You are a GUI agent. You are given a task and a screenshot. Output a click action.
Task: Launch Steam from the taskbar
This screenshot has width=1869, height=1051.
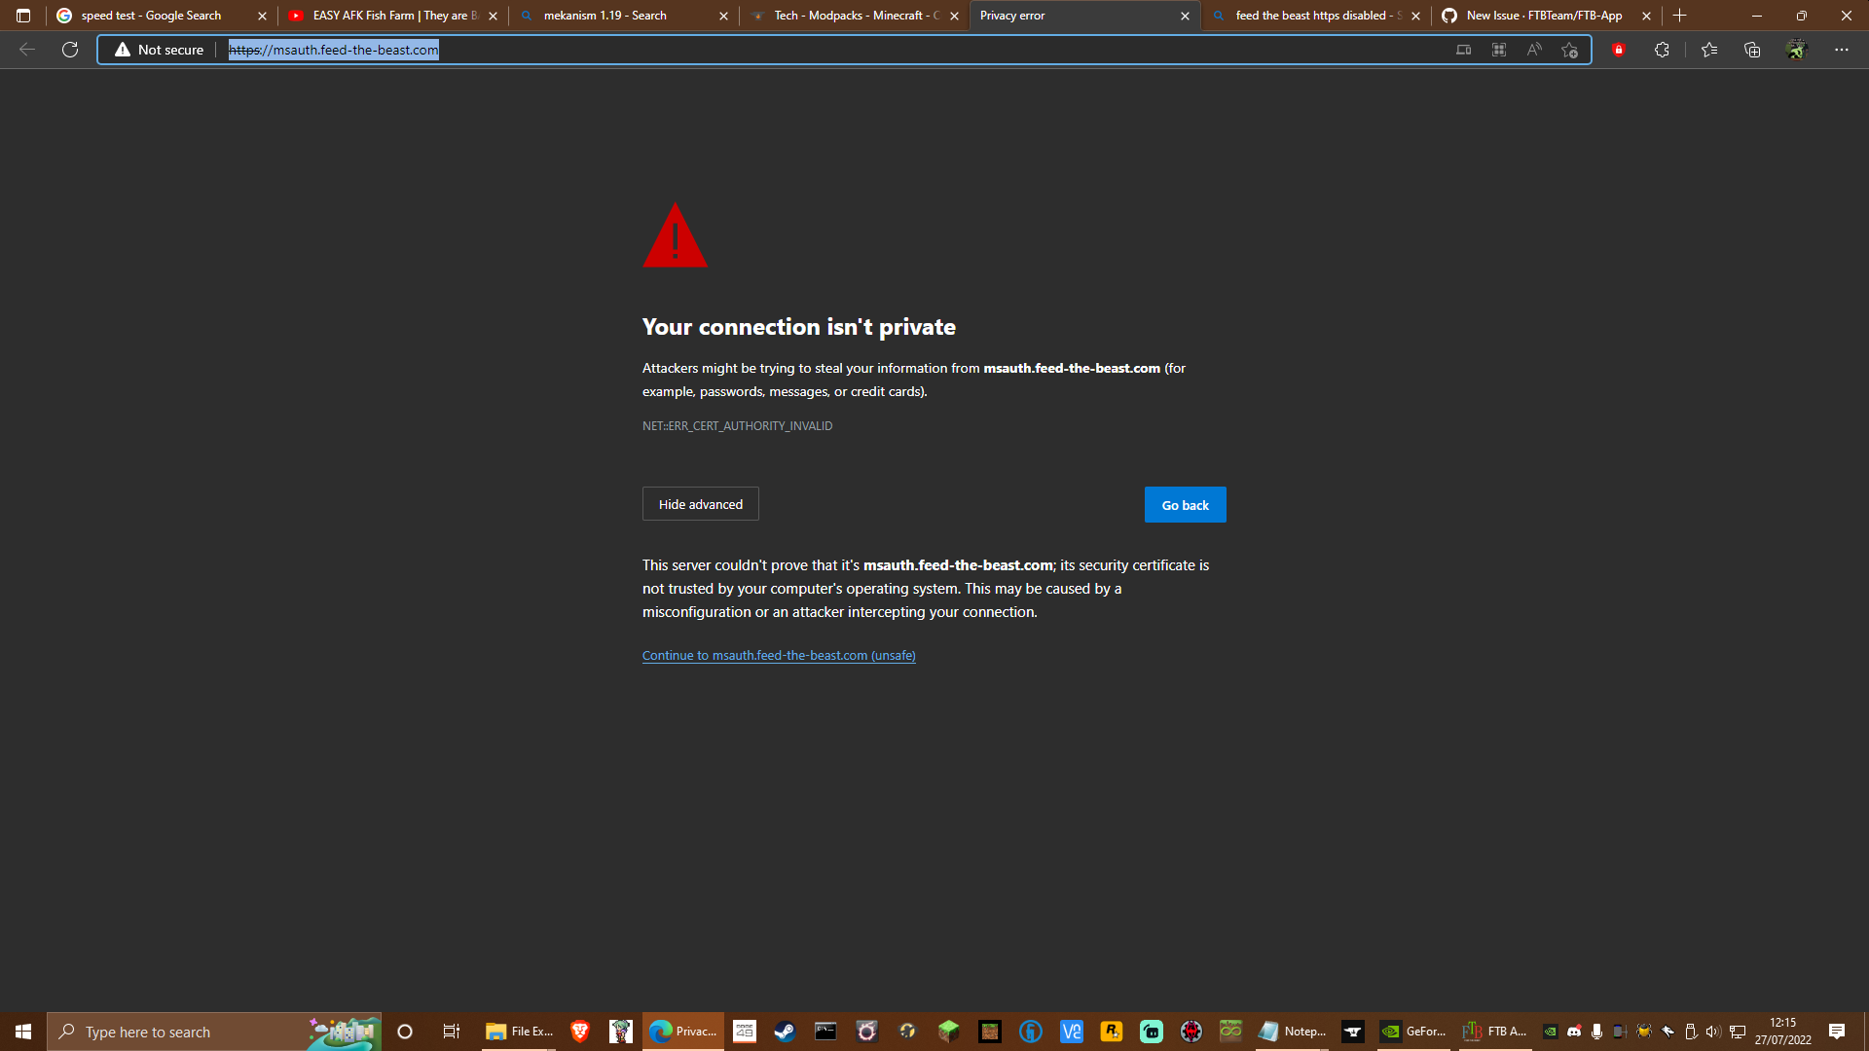[x=785, y=1032]
